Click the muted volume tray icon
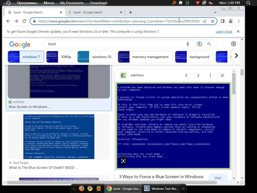Viewport: 257px width, 193px height. click(211, 3)
